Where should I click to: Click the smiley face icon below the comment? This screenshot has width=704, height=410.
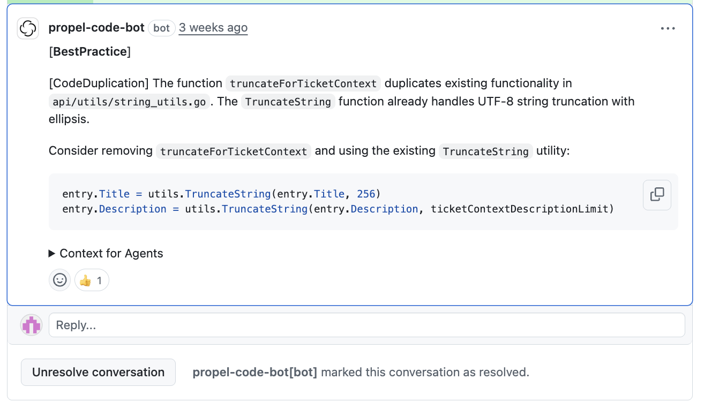pos(59,279)
